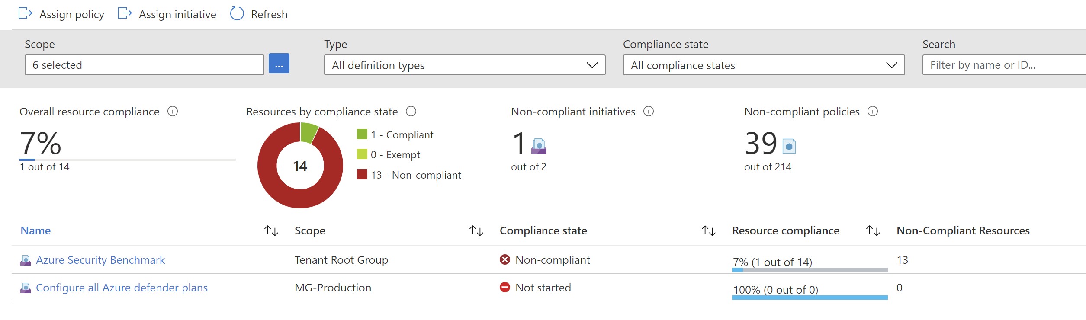This screenshot has width=1086, height=320.
Task: Click the 7% (1 out of 14) progress bar
Action: pos(810,270)
